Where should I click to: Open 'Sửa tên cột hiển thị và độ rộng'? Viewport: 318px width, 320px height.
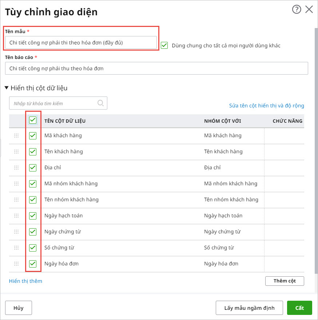pyautogui.click(x=266, y=106)
